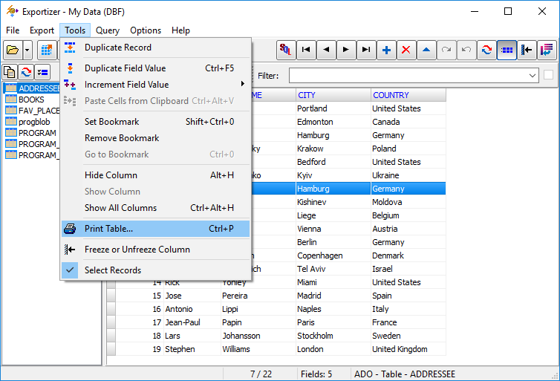Click the Copenhagen city cell
Viewport: 560px width, 381px height.
click(x=333, y=255)
